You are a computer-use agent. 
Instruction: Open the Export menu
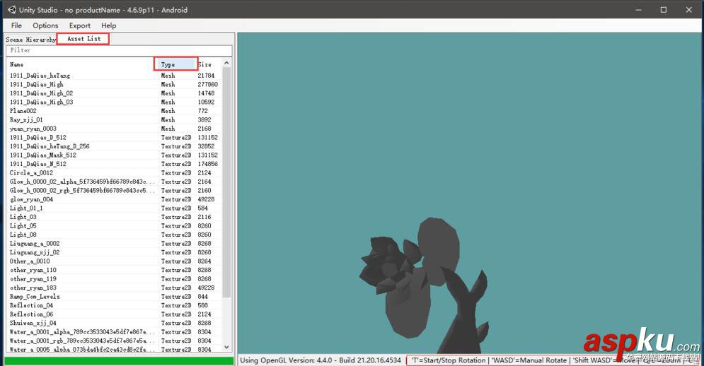[79, 25]
